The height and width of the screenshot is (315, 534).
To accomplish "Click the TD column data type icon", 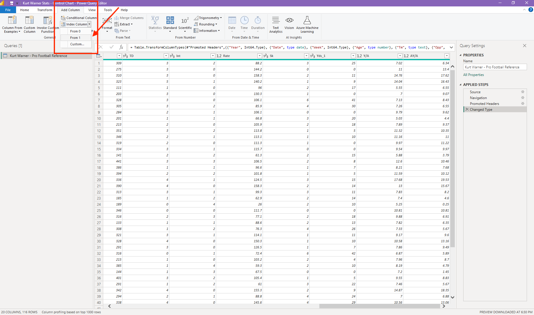I will coord(125,56).
